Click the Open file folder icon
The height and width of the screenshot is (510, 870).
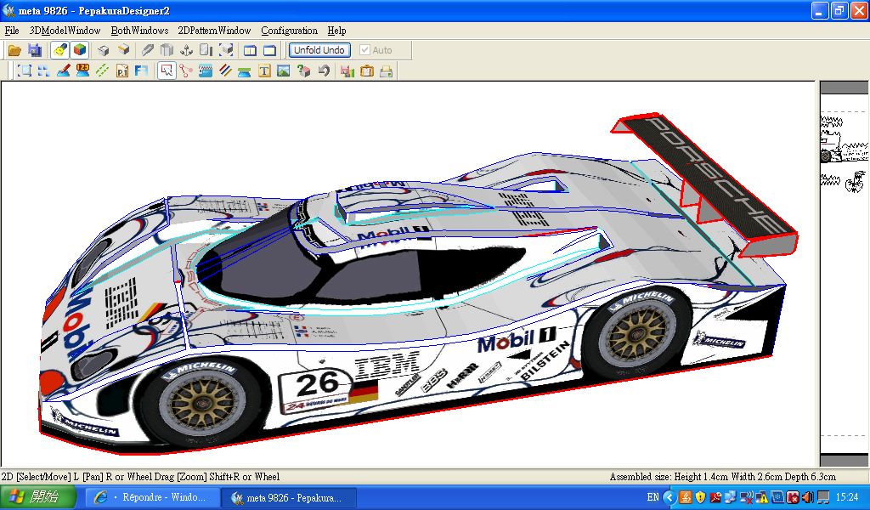tap(14, 50)
